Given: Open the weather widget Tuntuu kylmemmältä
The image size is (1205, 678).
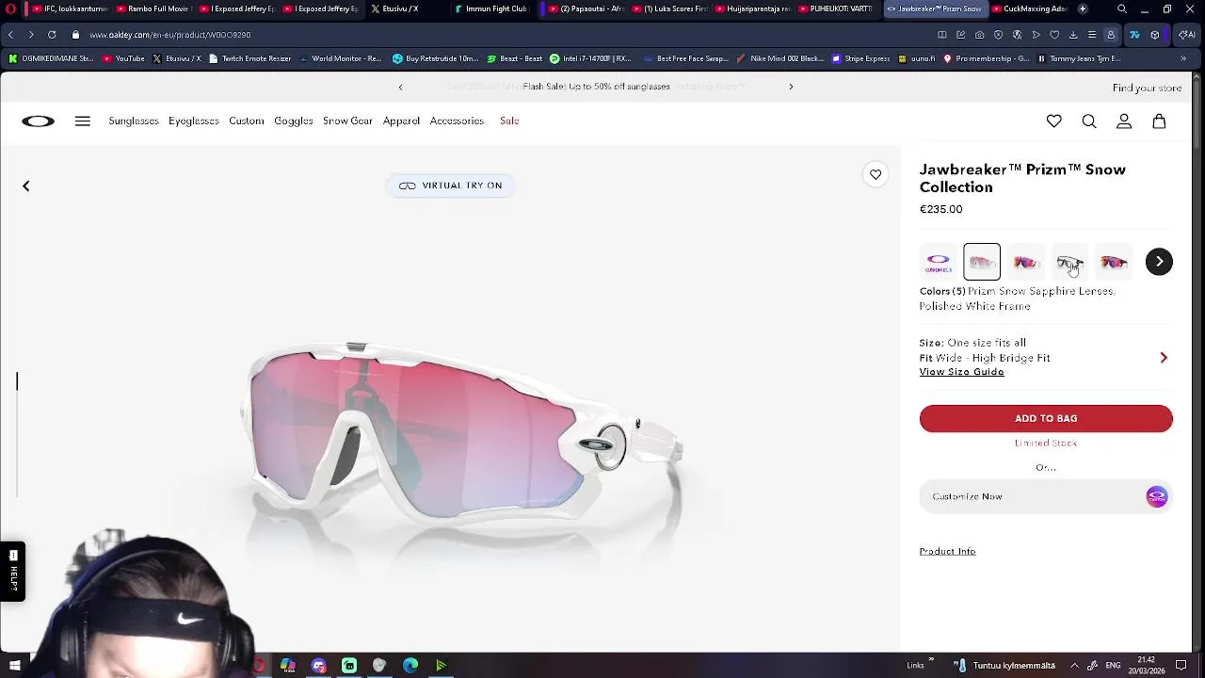Looking at the screenshot, I should pyautogui.click(x=1004, y=665).
